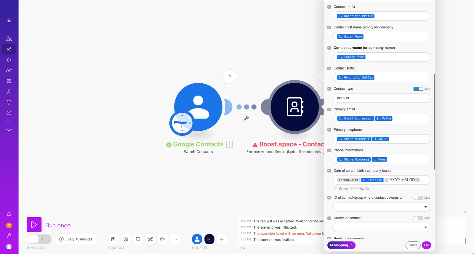Image resolution: width=474 pixels, height=254 pixels.
Task: Click the Email Addresses mapped pill
Action: click(355, 119)
